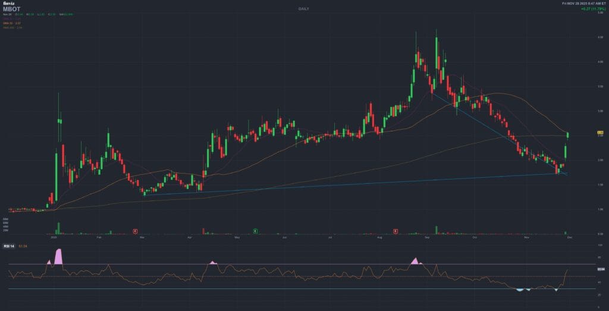609x311 pixels.
Task: Click the SMA 50 indicator label
Action: 12,23
